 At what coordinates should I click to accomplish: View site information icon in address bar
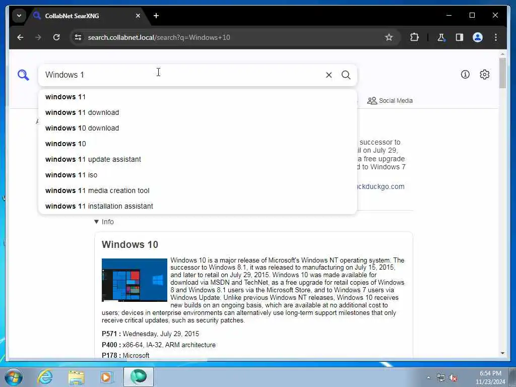(78, 37)
